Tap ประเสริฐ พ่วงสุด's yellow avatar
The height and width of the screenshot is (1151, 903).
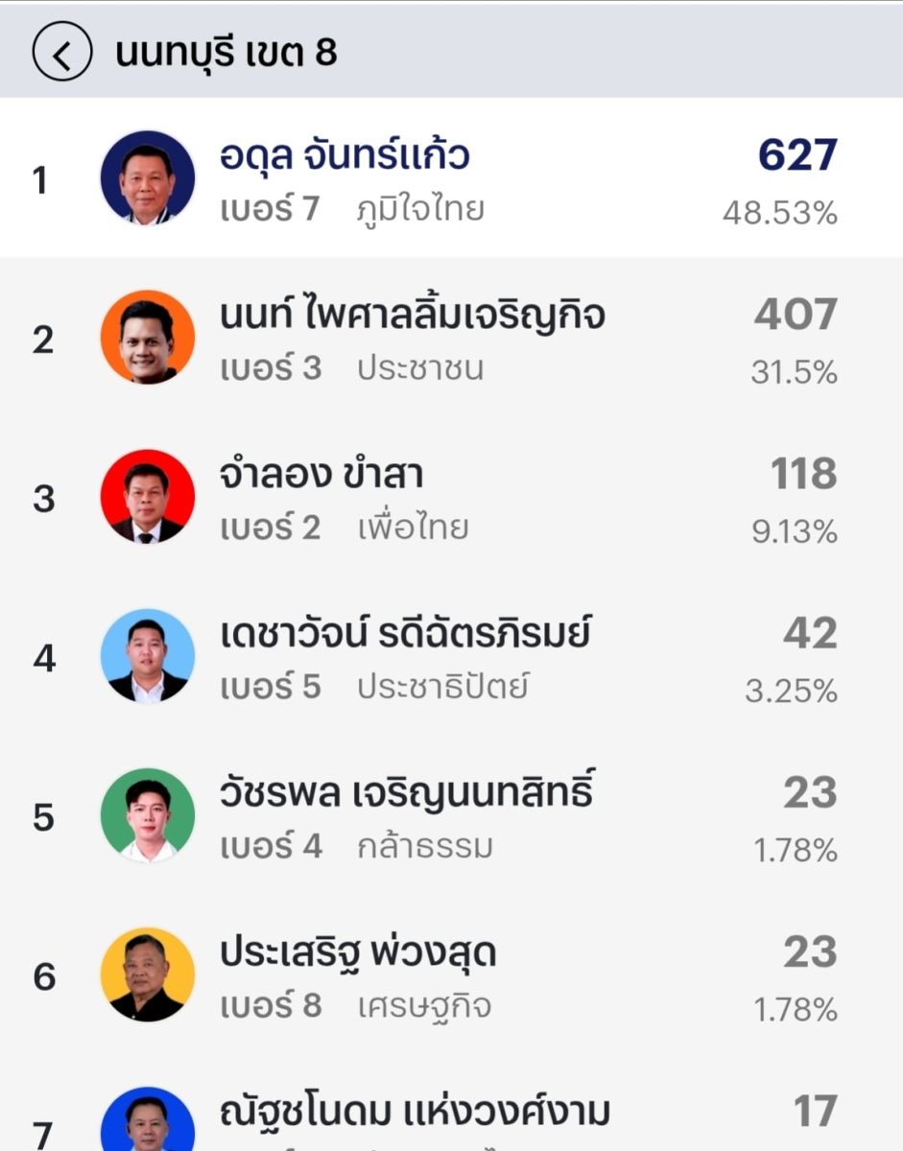point(148,975)
